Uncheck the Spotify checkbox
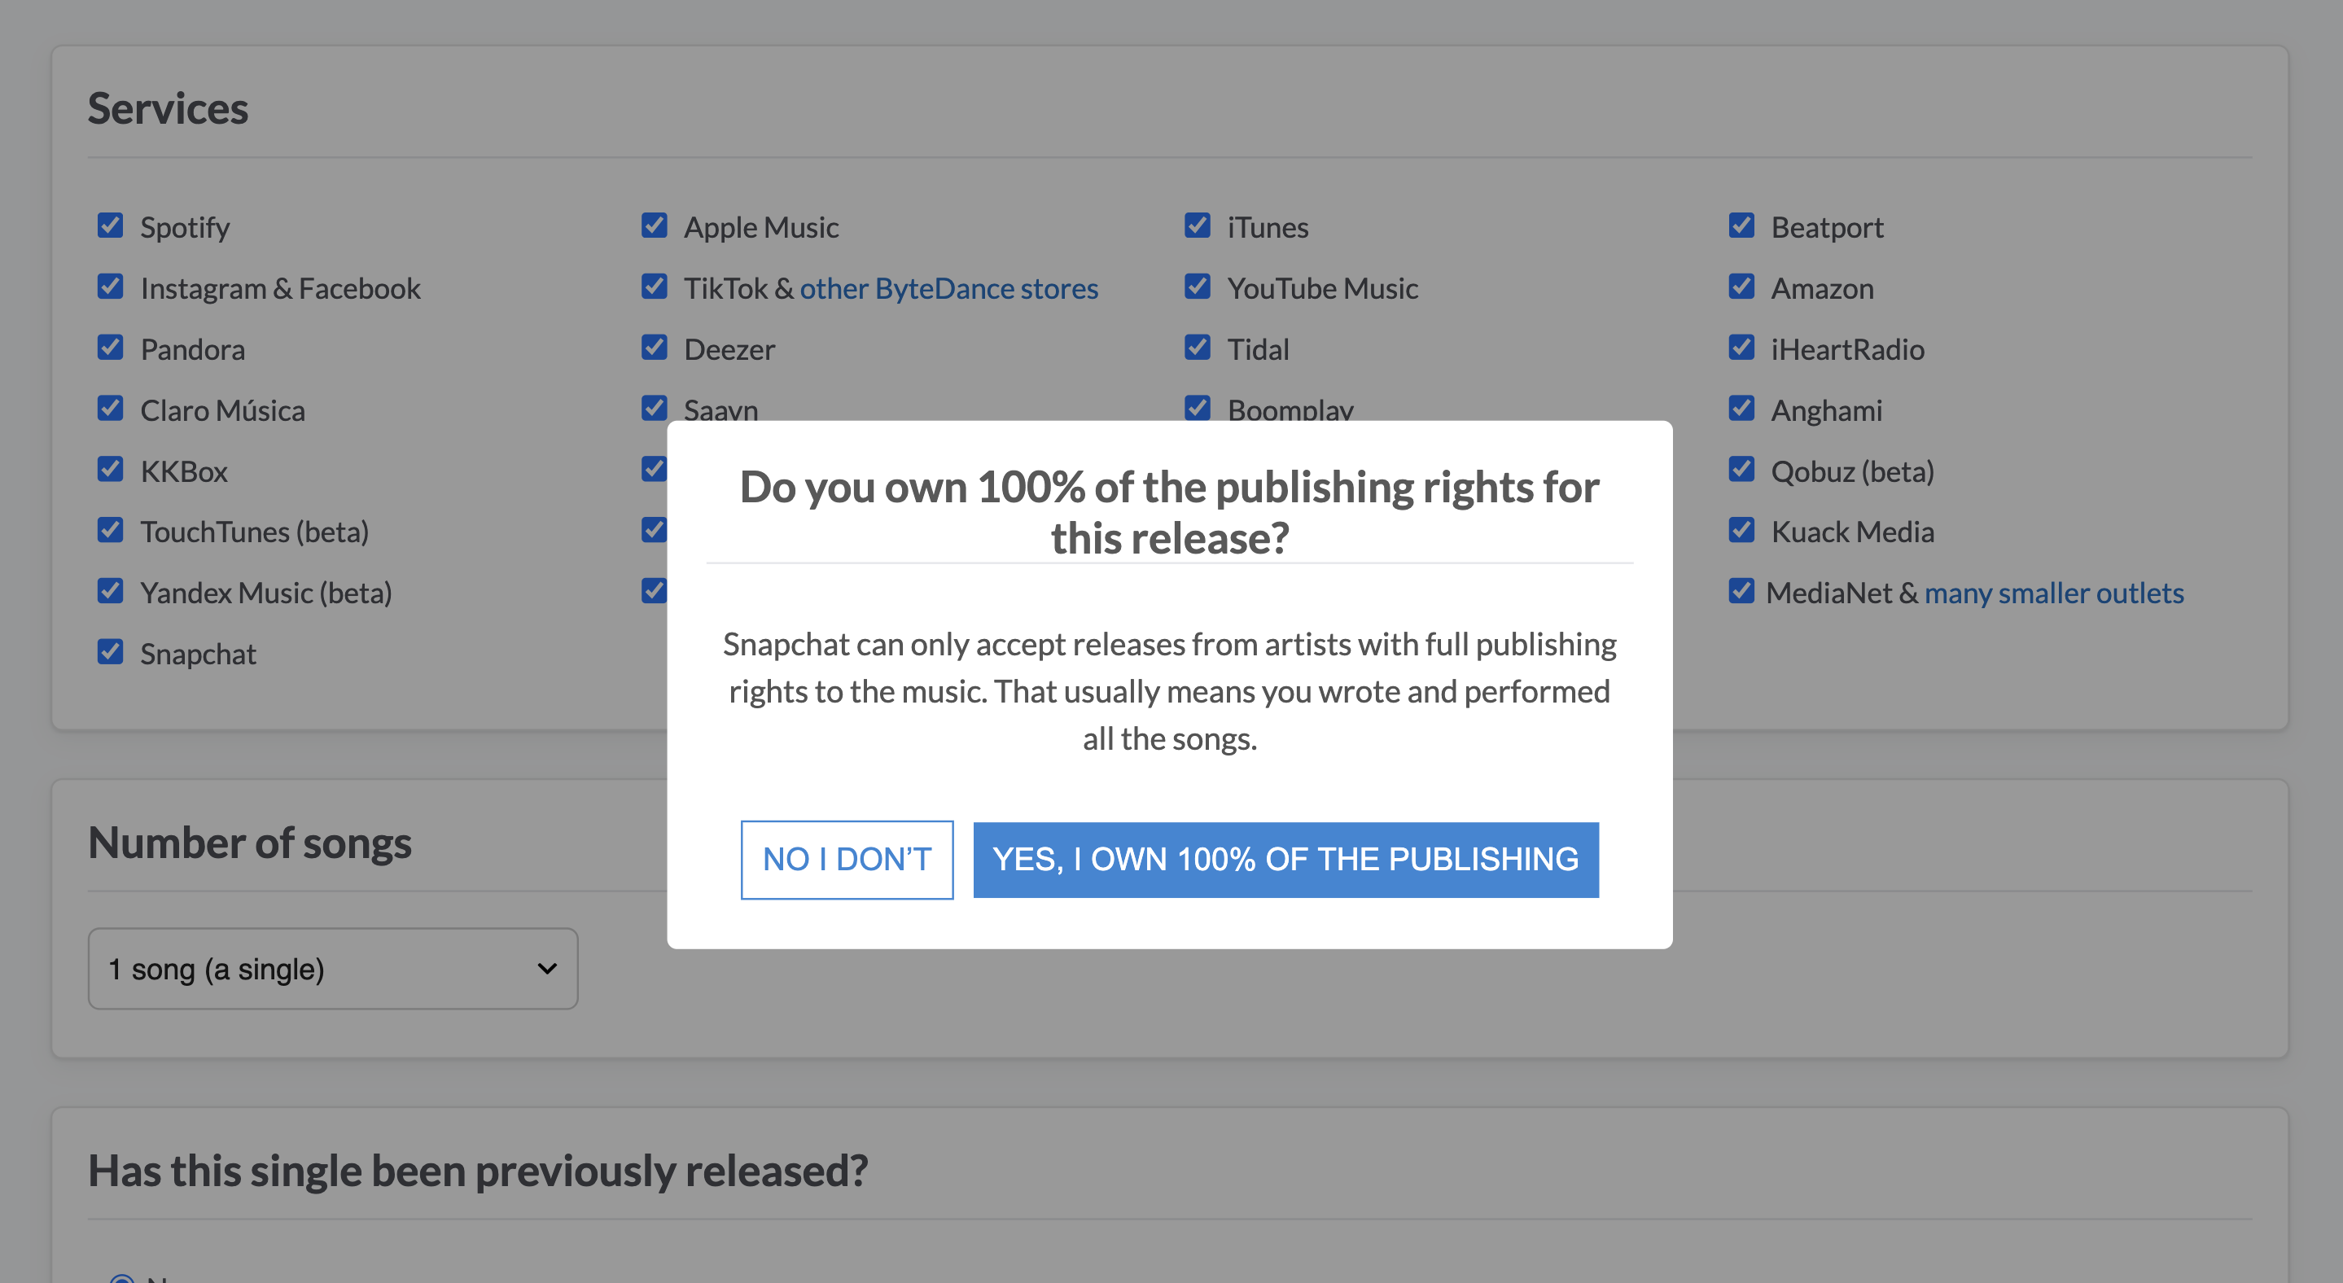 tap(110, 226)
